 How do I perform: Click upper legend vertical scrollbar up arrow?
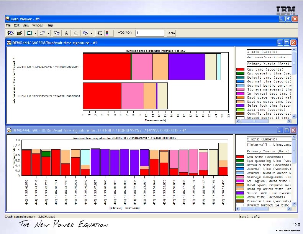coord(294,50)
